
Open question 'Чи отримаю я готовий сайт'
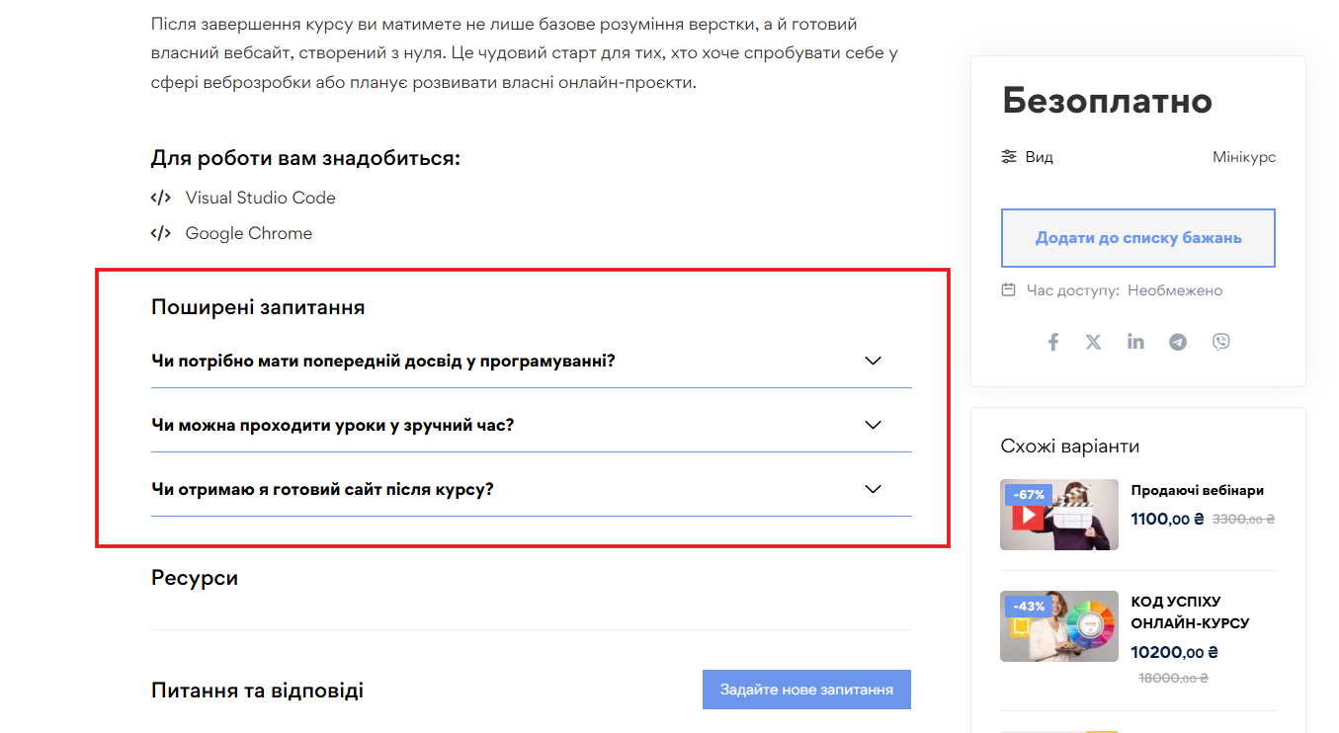coord(322,489)
